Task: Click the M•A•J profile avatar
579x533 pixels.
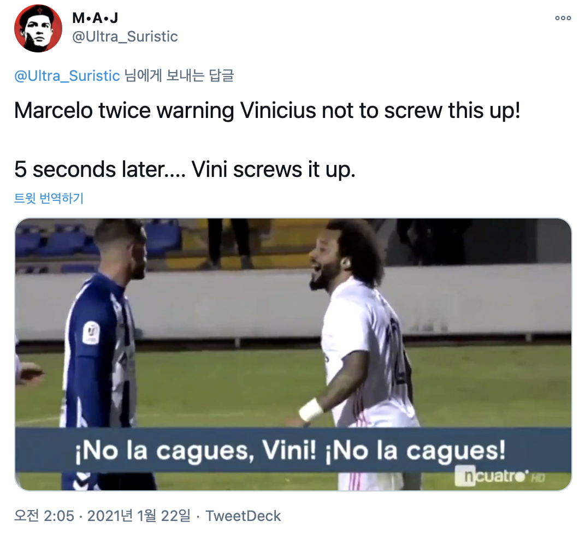Action: click(38, 28)
